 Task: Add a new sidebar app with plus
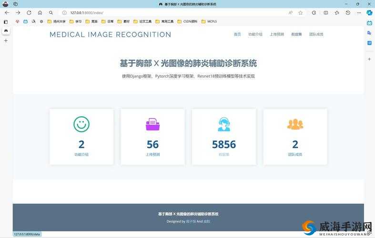tap(369, 59)
